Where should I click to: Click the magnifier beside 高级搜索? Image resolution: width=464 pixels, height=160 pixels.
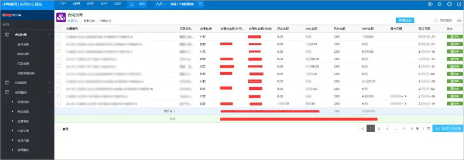click(435, 21)
